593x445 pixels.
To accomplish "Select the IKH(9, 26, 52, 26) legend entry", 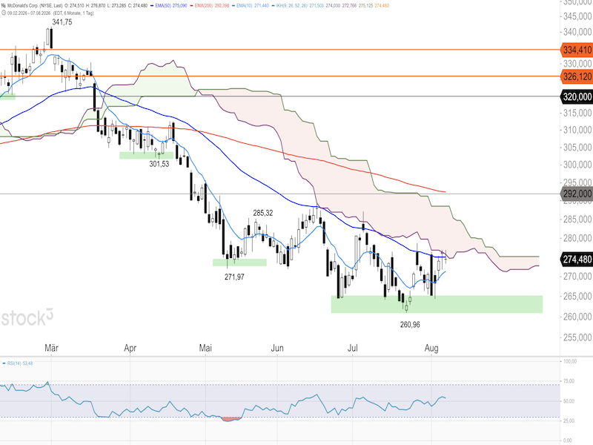I will point(331,6).
